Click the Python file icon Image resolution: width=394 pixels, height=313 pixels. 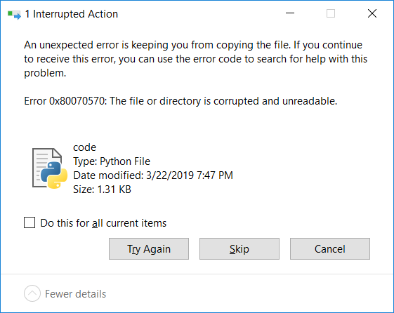[x=50, y=168]
